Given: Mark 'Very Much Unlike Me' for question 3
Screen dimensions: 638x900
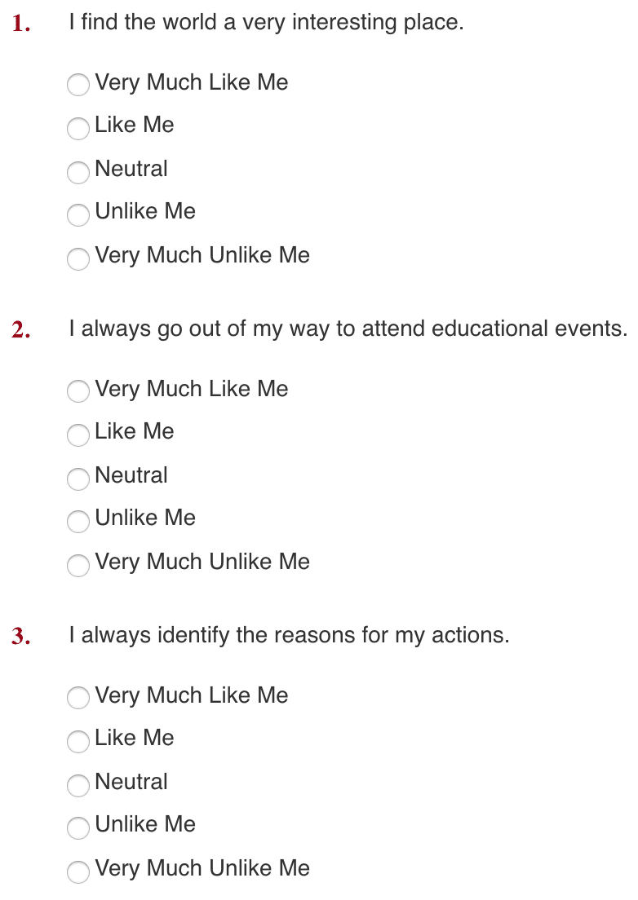Looking at the screenshot, I should (78, 871).
